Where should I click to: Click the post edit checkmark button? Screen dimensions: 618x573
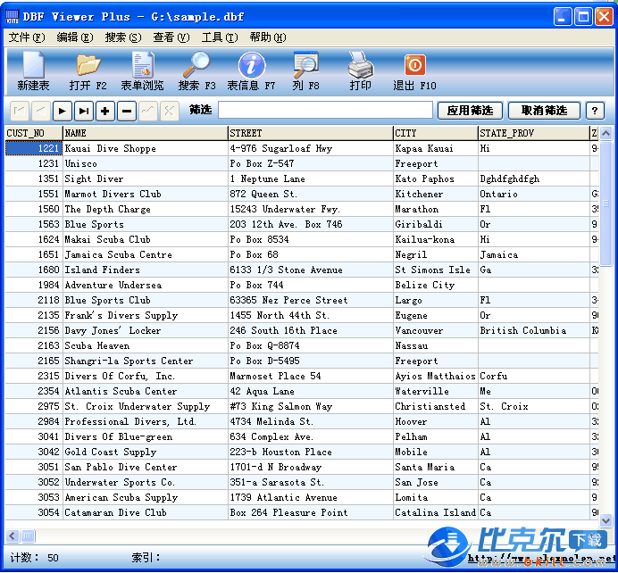(147, 111)
